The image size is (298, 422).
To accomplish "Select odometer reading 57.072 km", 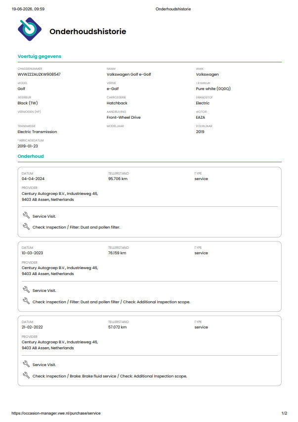I will pos(117,328).
